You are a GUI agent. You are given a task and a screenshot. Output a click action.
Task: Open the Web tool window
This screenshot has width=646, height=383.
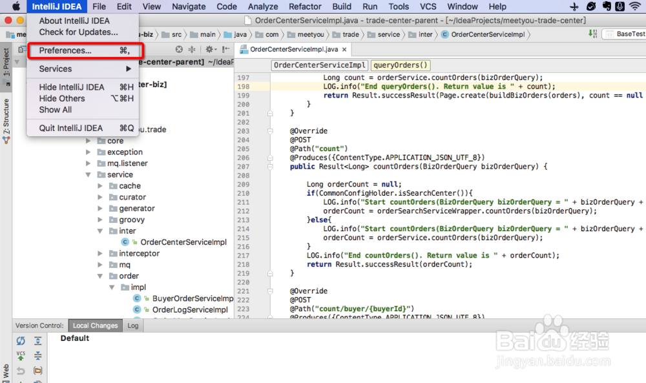[x=6, y=373]
